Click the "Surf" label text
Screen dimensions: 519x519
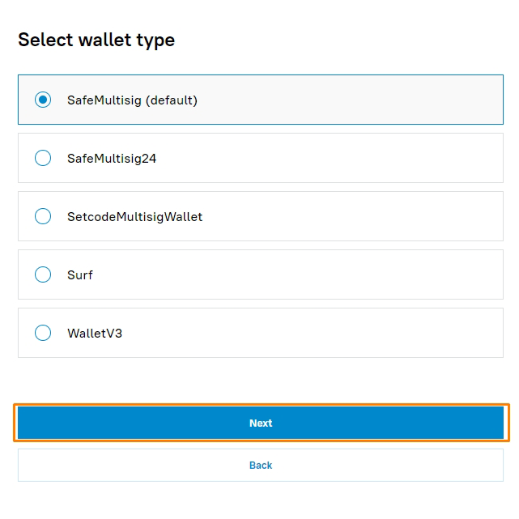(80, 275)
